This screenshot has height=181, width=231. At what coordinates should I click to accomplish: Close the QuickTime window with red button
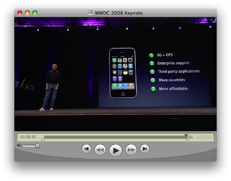20,13
